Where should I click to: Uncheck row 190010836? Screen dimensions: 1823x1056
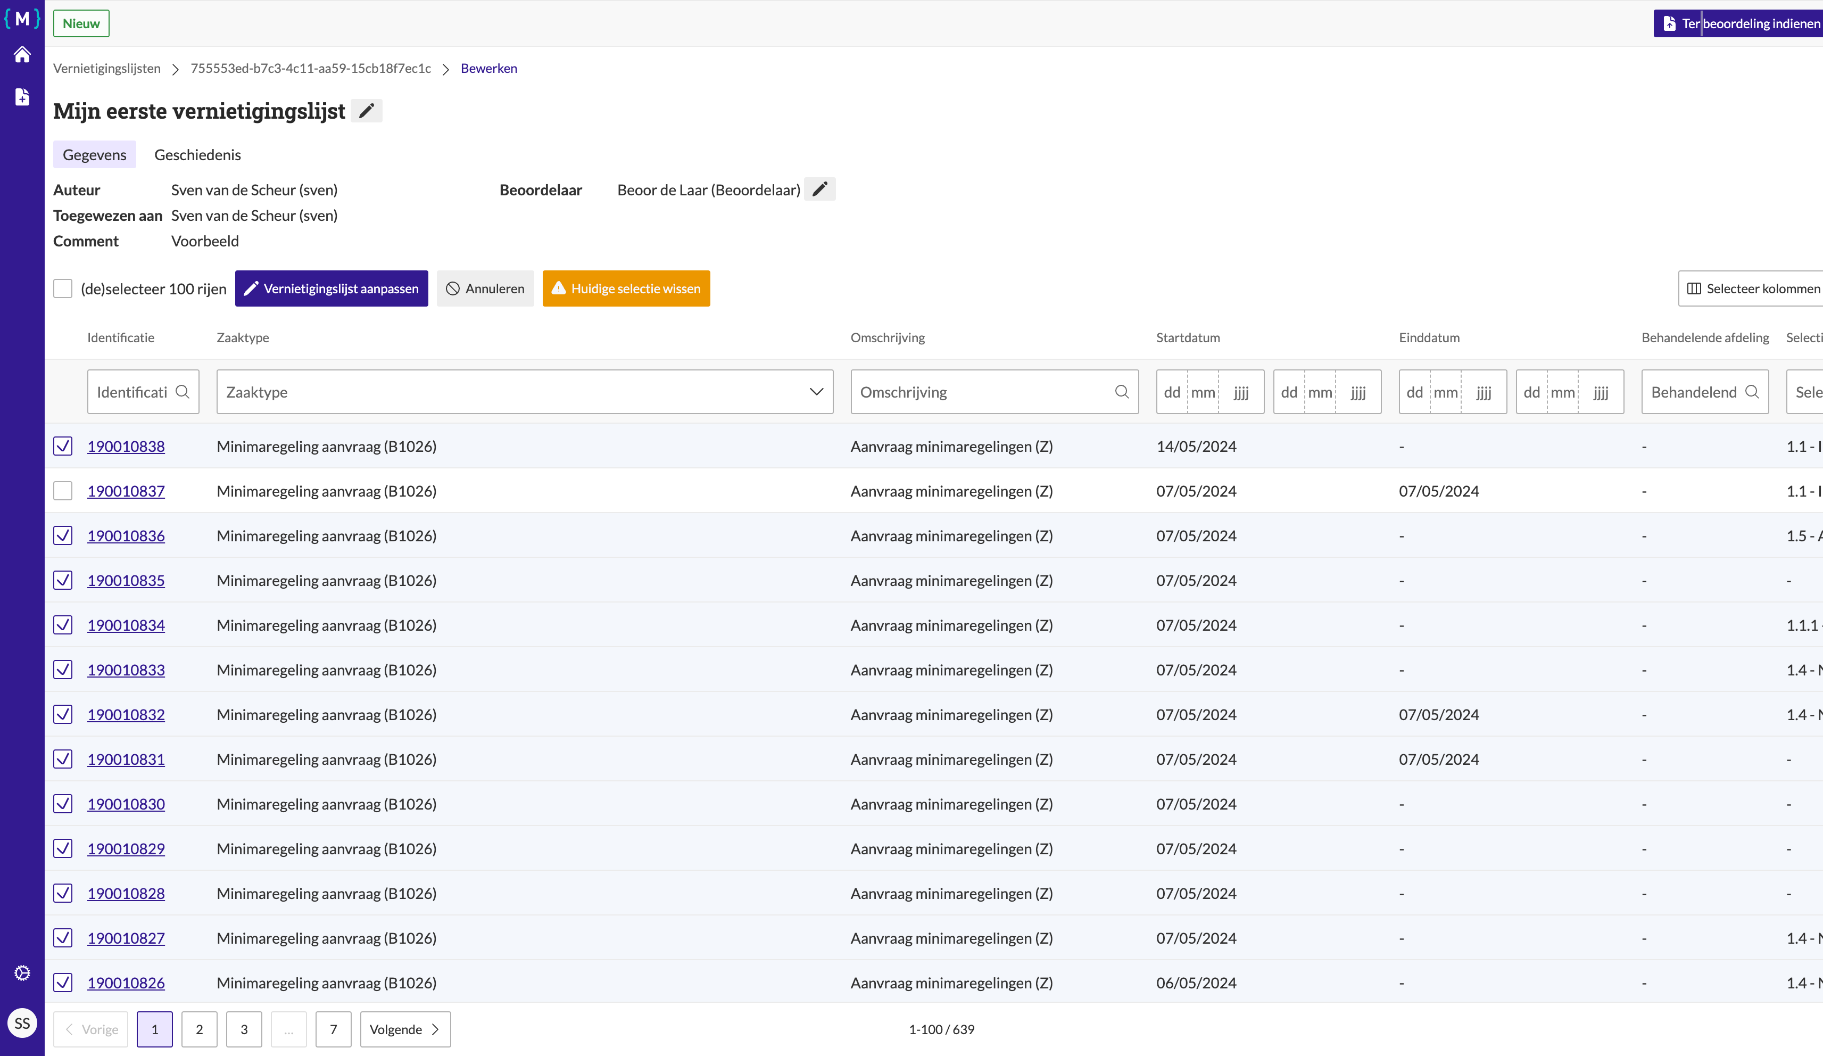(63, 535)
